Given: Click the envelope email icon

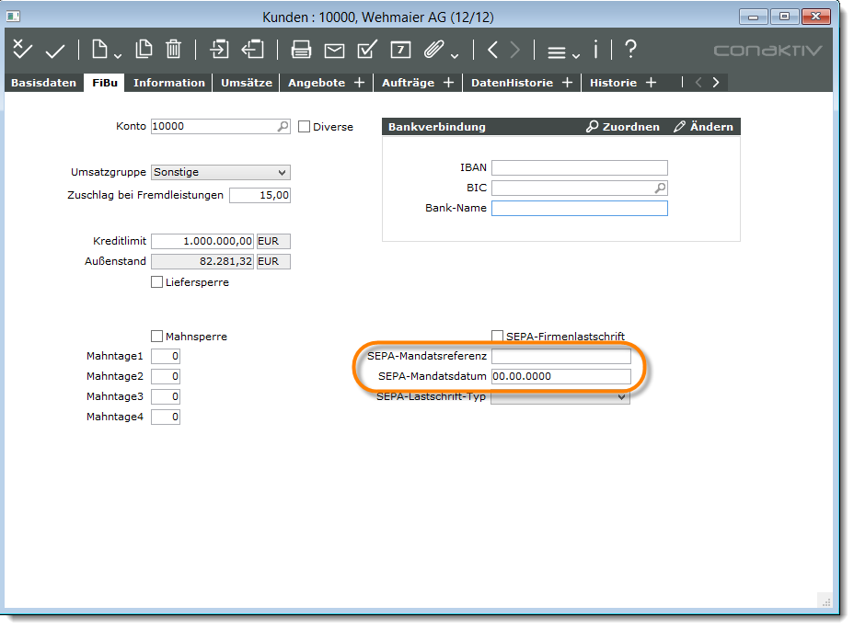Looking at the screenshot, I should [334, 50].
